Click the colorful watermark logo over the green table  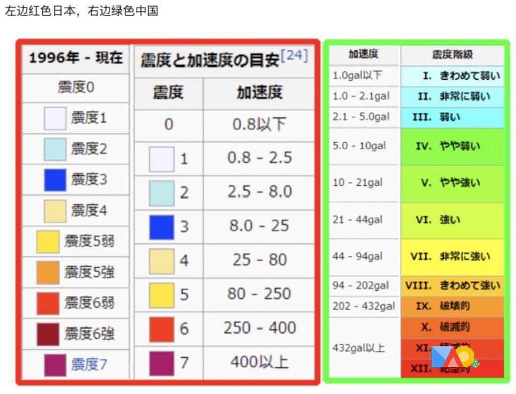click(453, 357)
